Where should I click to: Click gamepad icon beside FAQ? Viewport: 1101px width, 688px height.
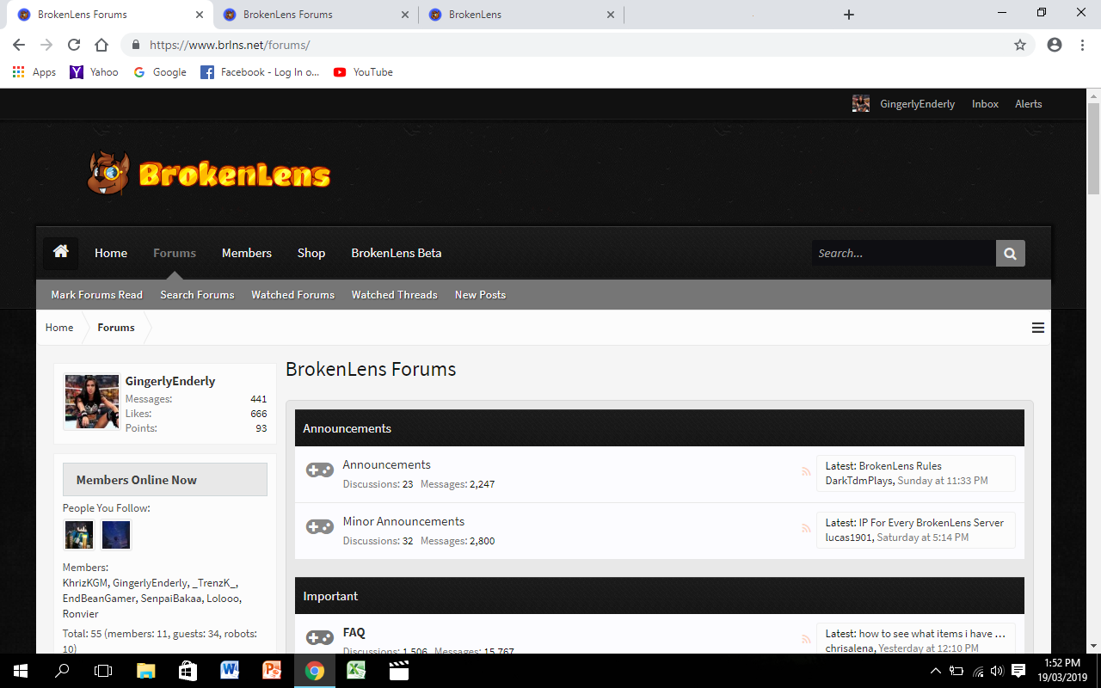point(320,637)
